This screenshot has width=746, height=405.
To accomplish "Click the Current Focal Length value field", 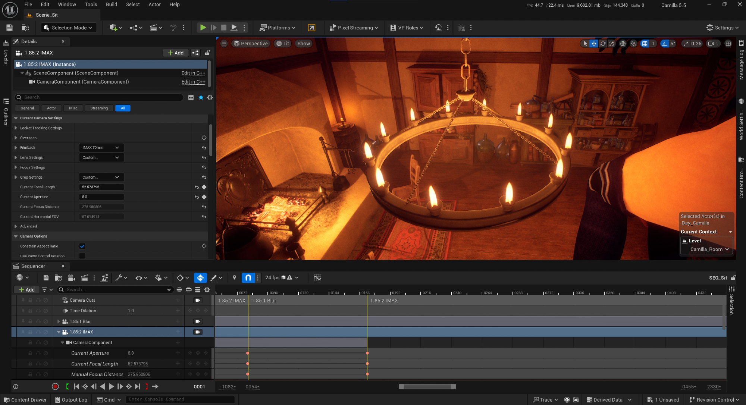I will coord(101,187).
